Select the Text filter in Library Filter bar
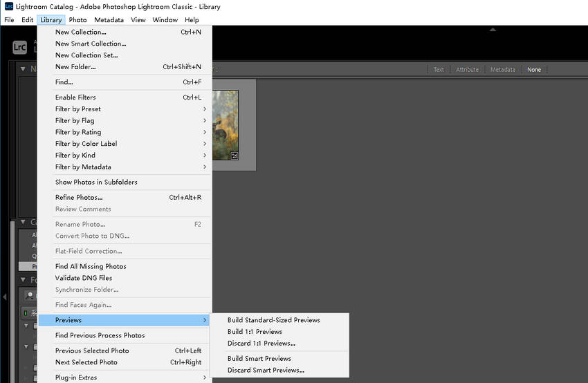 tap(439, 70)
